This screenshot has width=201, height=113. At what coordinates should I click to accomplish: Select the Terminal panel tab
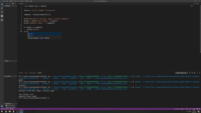[40, 73]
